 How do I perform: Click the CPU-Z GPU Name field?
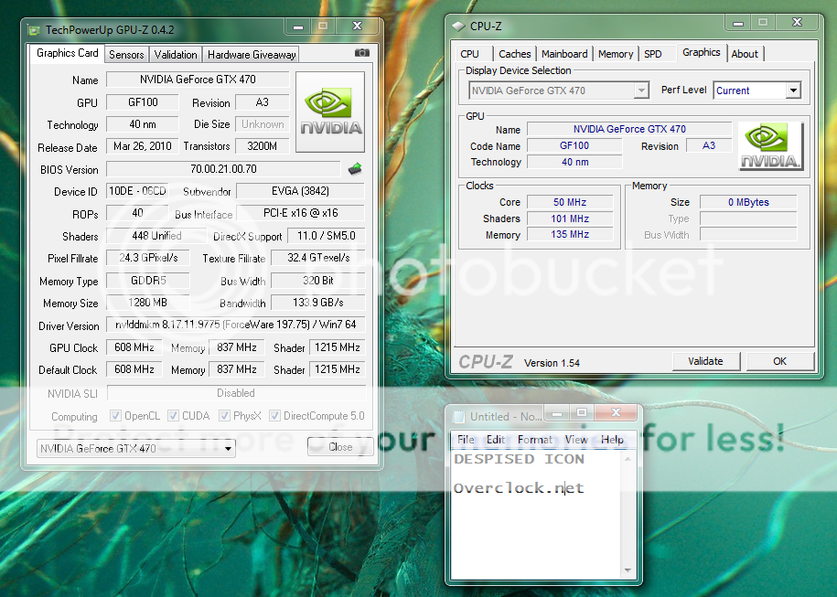[629, 129]
